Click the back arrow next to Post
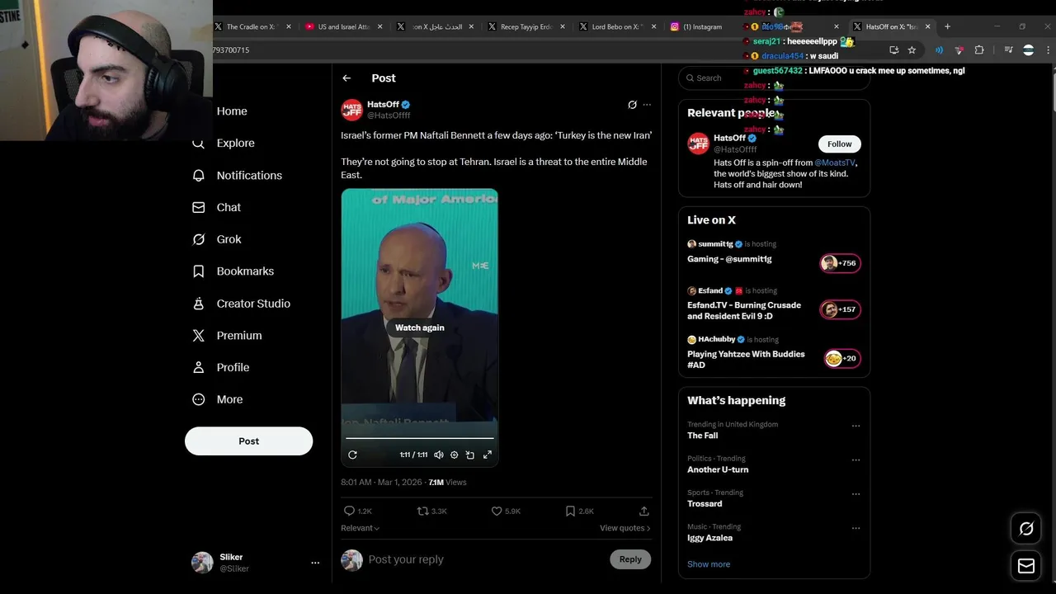The height and width of the screenshot is (594, 1056). coord(346,78)
